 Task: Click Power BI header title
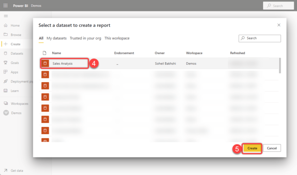20,6
